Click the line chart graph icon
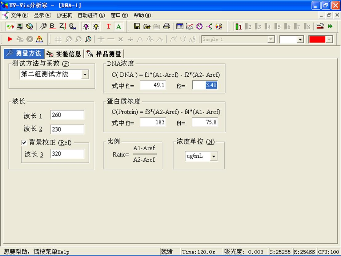This screenshot has width=341, height=256. [x=190, y=26]
